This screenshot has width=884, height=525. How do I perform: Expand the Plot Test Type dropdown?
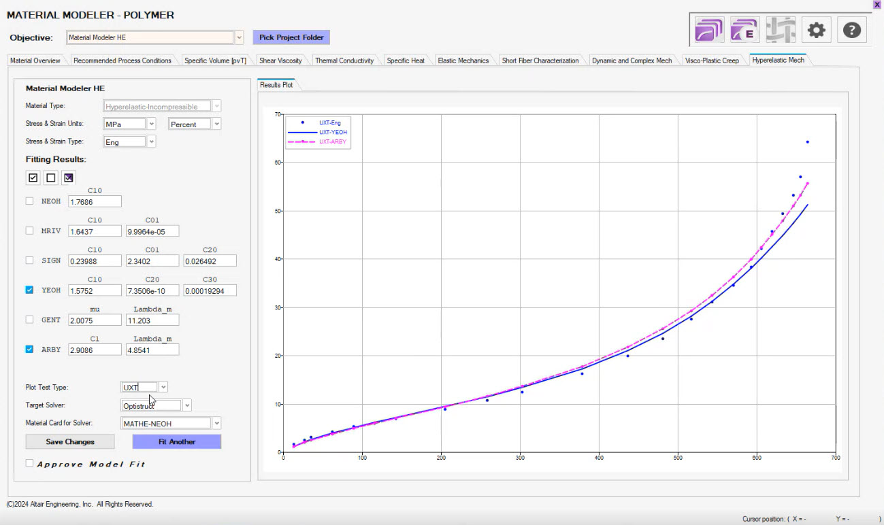tap(163, 387)
